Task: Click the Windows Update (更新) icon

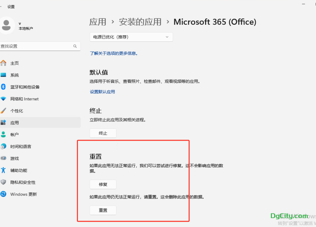Action: tap(3, 194)
